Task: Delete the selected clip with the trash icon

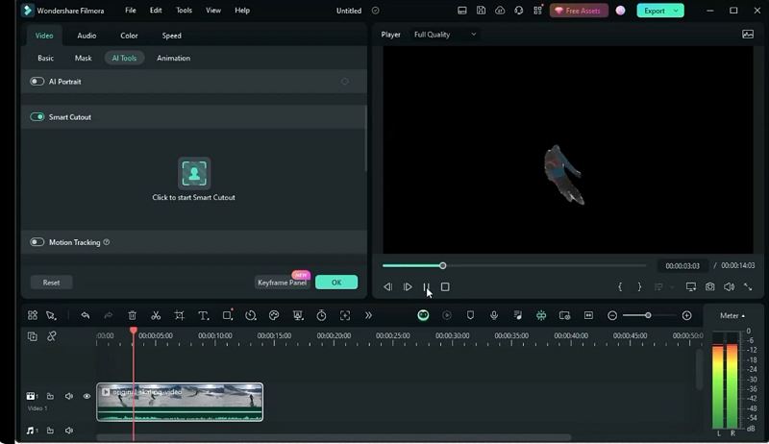Action: point(133,315)
